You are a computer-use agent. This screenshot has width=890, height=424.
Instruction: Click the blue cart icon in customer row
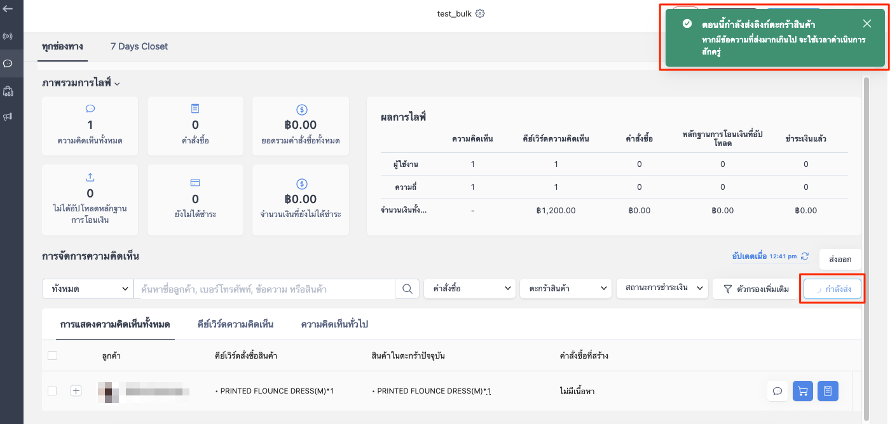coord(803,391)
